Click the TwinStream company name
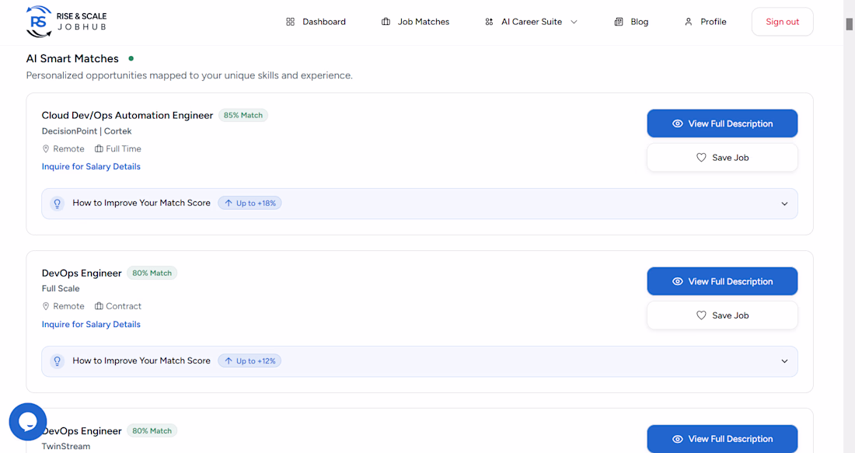The image size is (855, 453). (x=66, y=446)
